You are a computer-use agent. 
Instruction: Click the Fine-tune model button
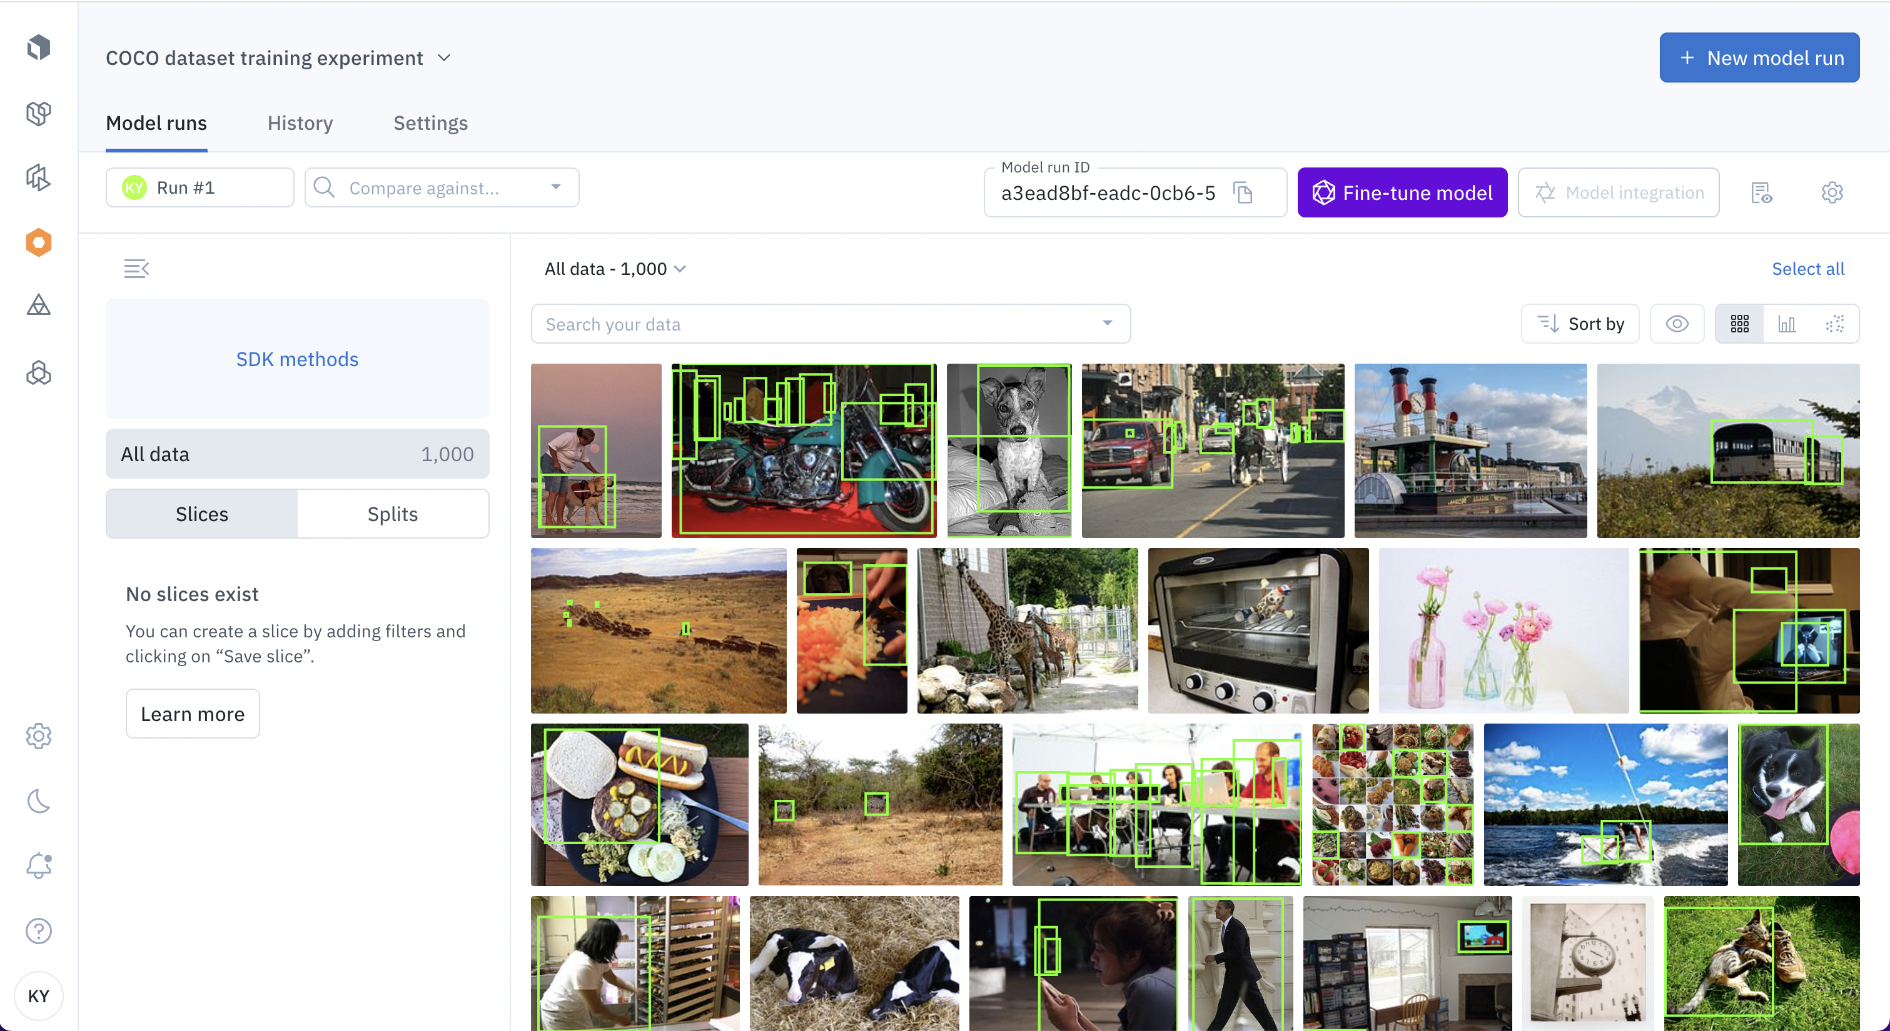point(1402,193)
